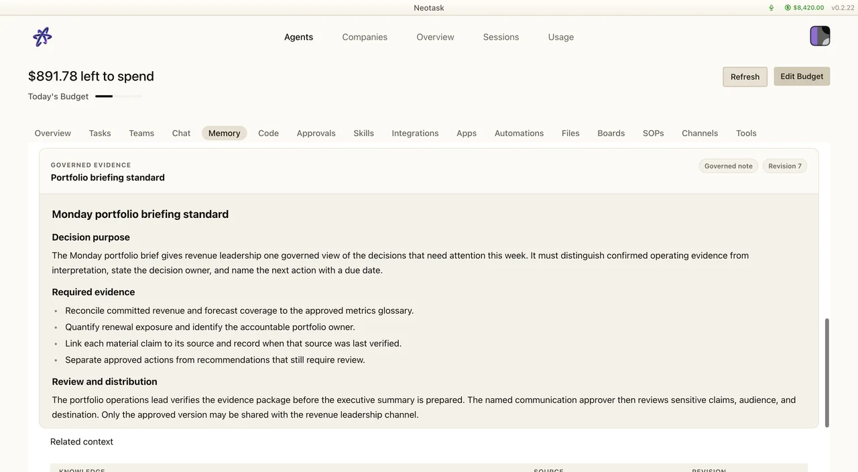This screenshot has width=858, height=472.
Task: Click the "v0.2.22" version label
Action: [843, 8]
